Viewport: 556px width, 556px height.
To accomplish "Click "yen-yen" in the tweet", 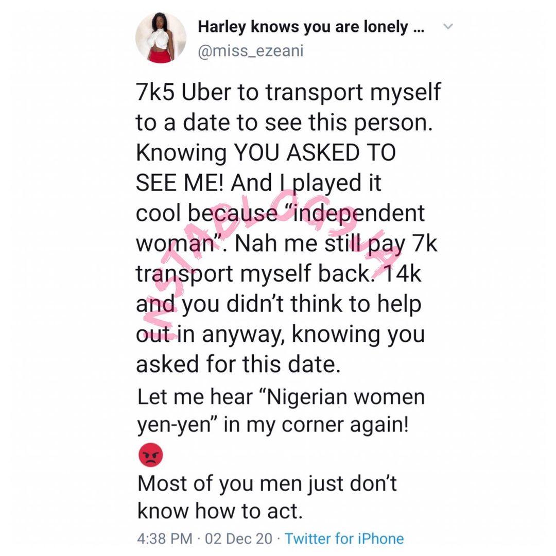I will click(x=169, y=427).
